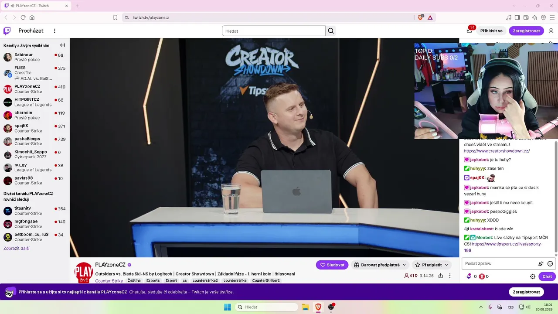This screenshot has height=314, width=558.
Task: Share the stream via share icon
Action: [x=441, y=276]
